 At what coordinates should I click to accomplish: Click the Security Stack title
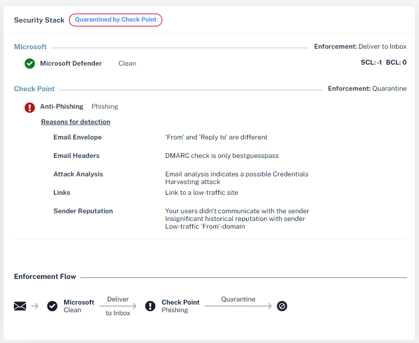39,20
